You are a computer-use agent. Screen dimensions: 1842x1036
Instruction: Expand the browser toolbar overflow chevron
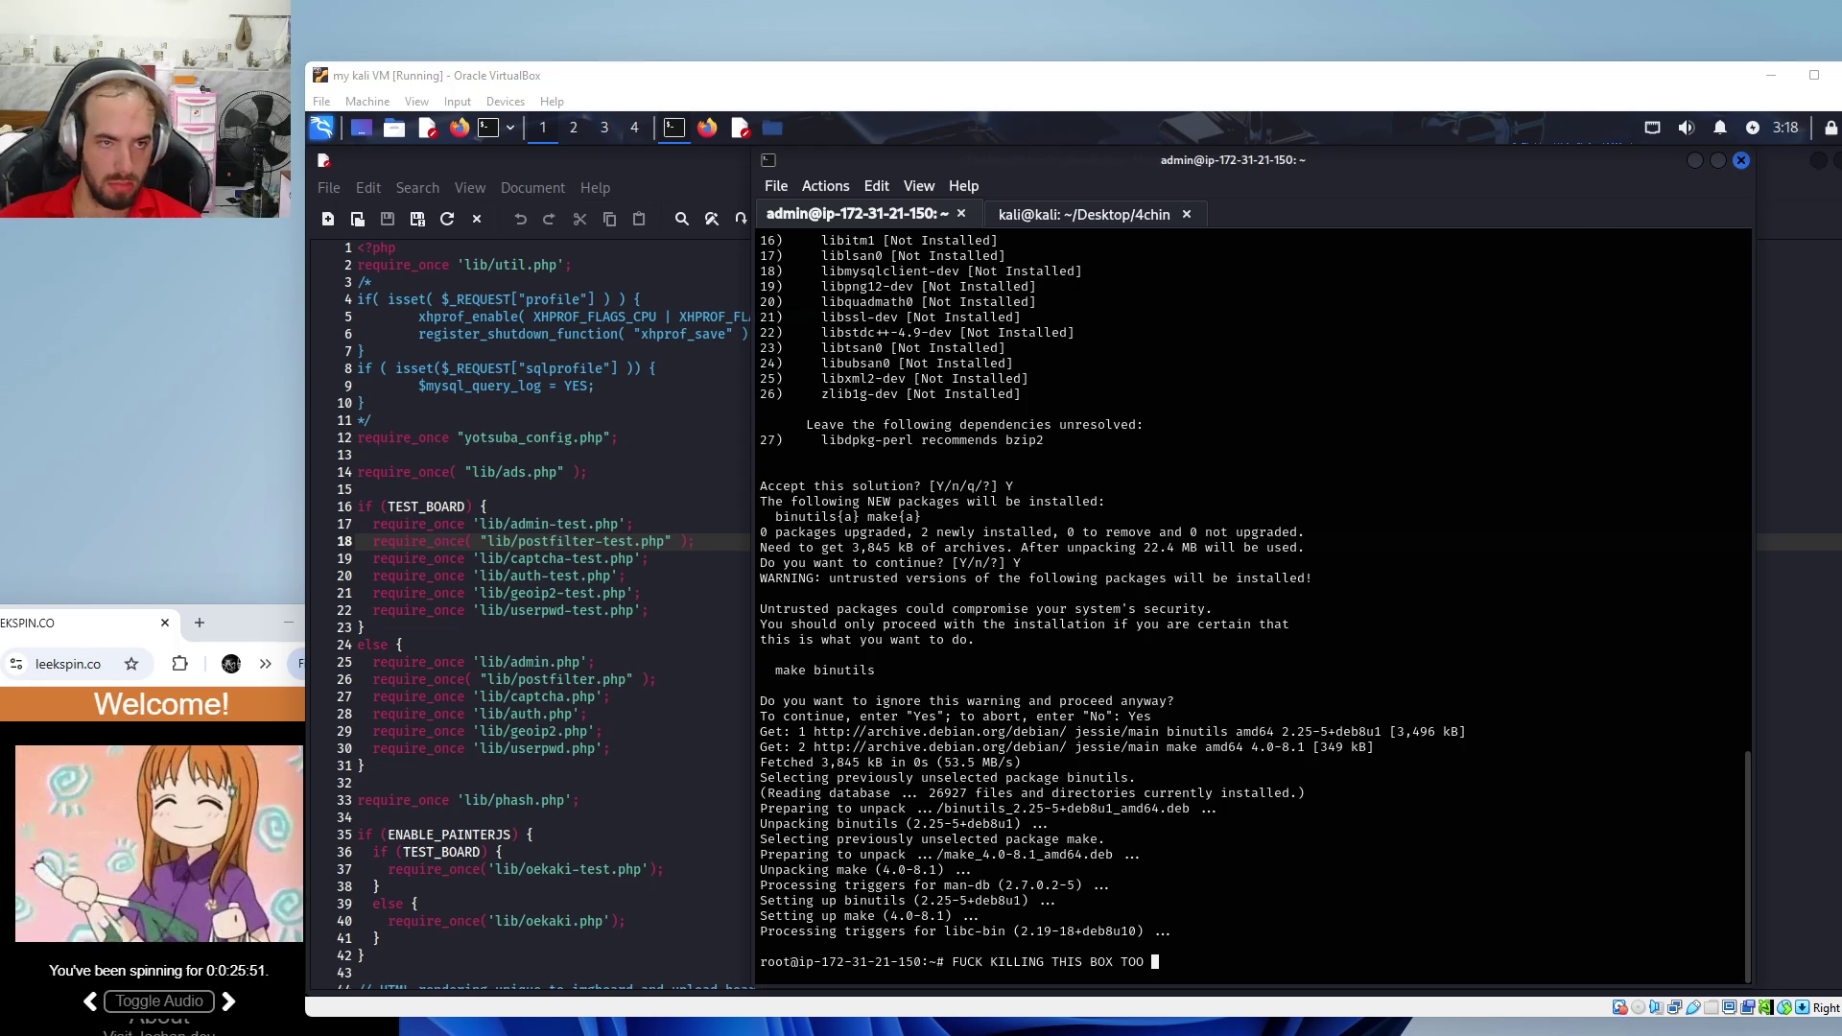[x=266, y=664]
